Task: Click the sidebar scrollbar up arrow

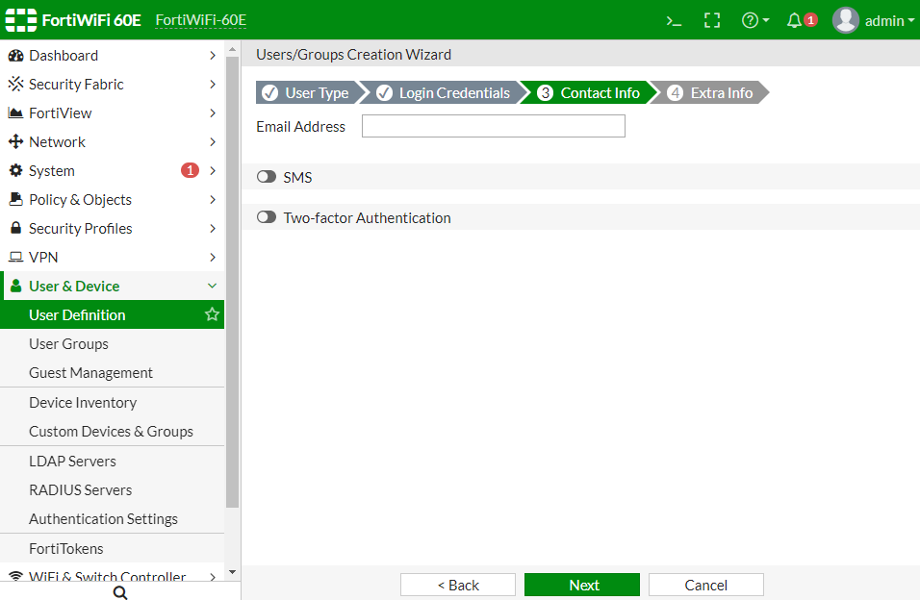Action: [232, 49]
